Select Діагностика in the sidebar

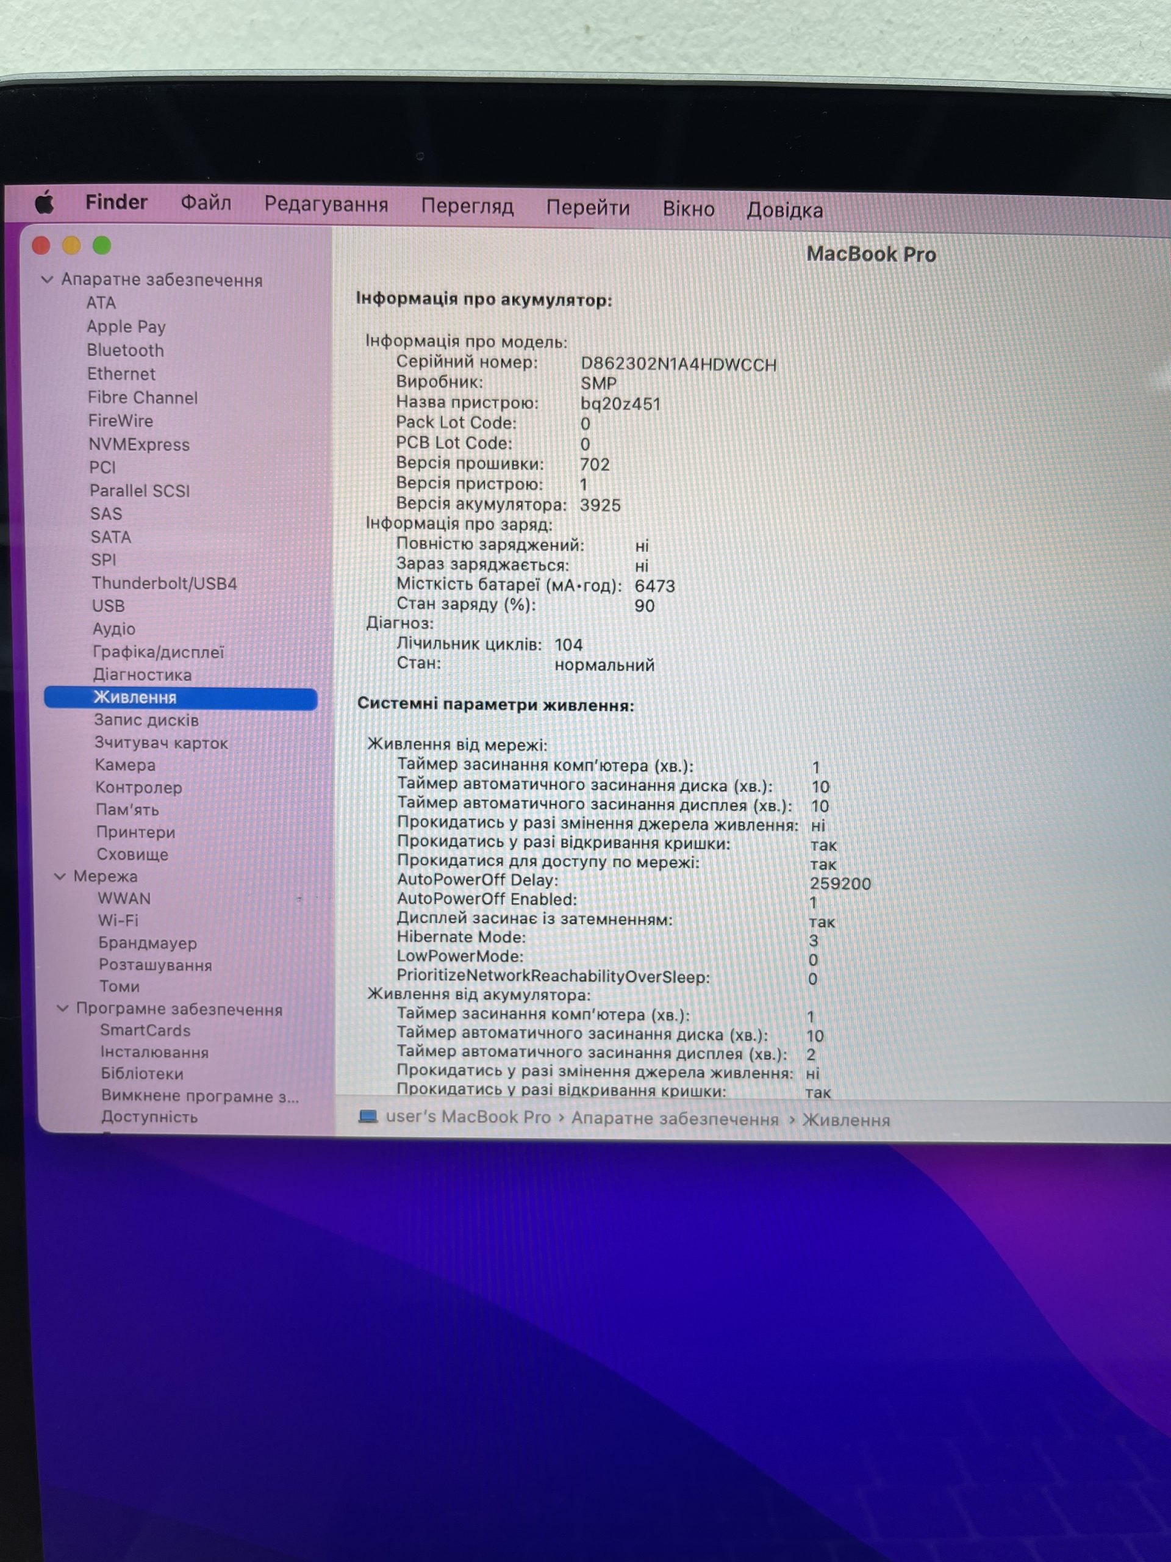pyautogui.click(x=143, y=674)
